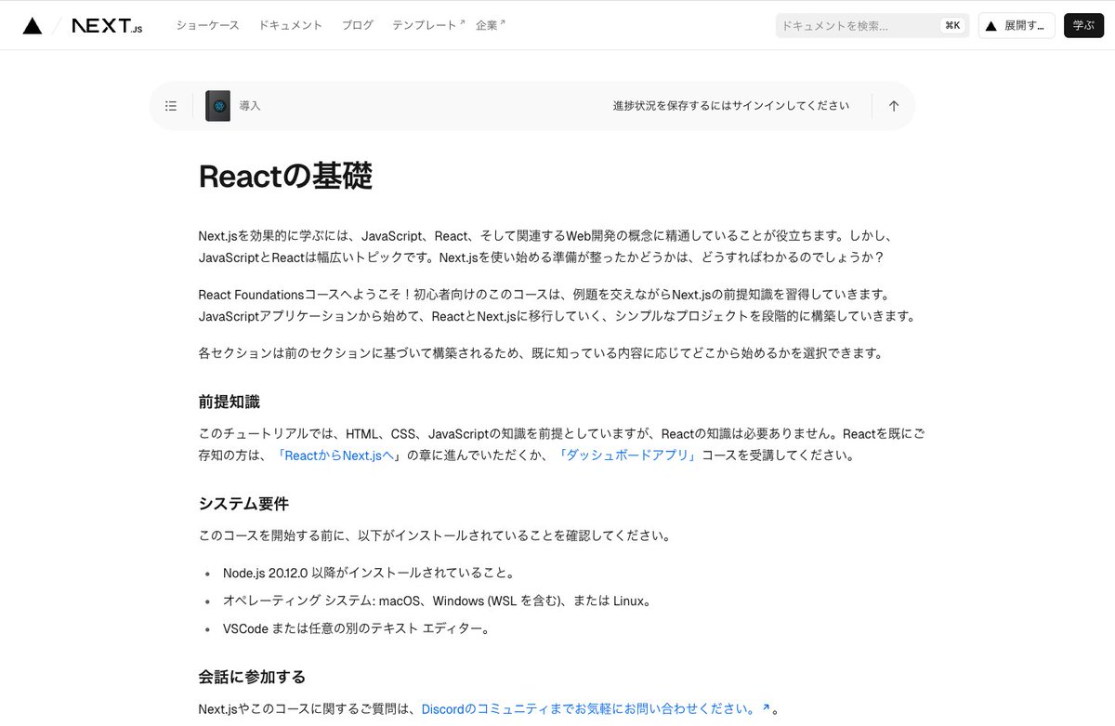Click the sign-in progress save prompt

pos(730,106)
